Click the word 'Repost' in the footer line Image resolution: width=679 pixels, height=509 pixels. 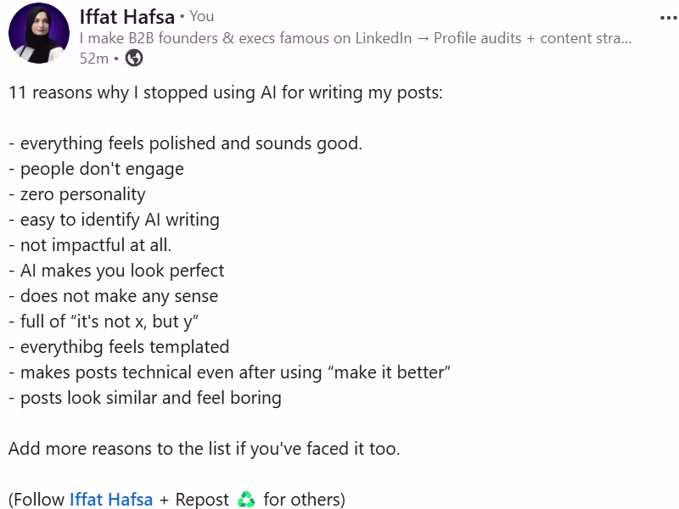tap(202, 500)
